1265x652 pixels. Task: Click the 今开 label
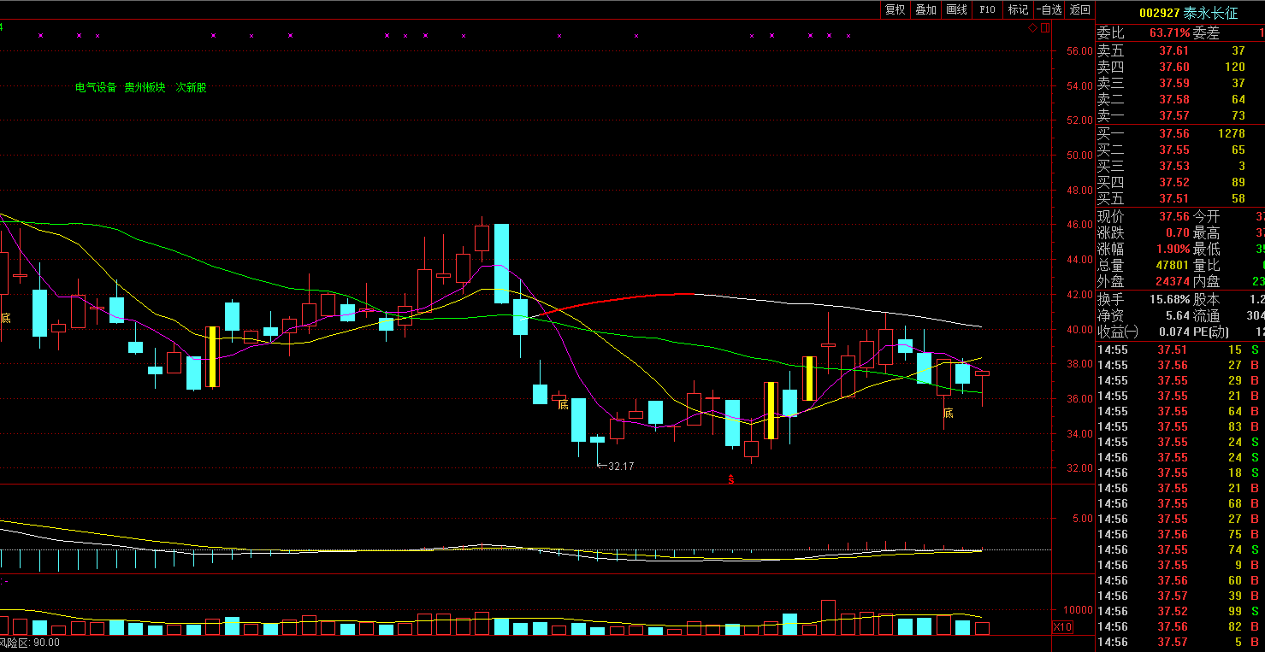coord(1206,217)
